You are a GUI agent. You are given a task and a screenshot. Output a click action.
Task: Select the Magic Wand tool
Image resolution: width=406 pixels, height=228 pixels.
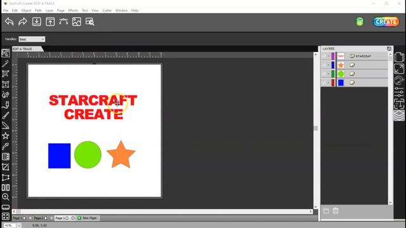6,63
